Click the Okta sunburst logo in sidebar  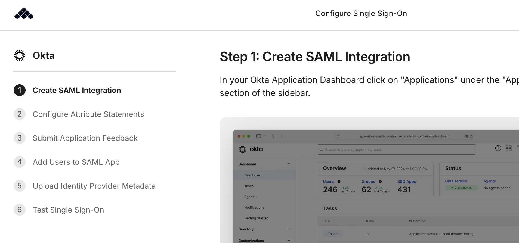[20, 55]
